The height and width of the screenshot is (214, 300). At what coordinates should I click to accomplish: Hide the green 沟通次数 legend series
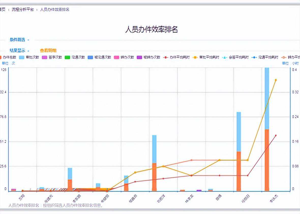click(67, 57)
